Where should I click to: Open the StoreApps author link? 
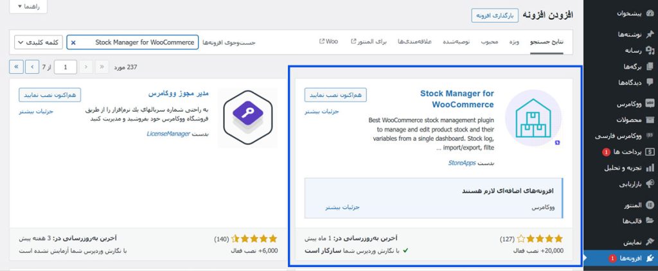tap(462, 163)
